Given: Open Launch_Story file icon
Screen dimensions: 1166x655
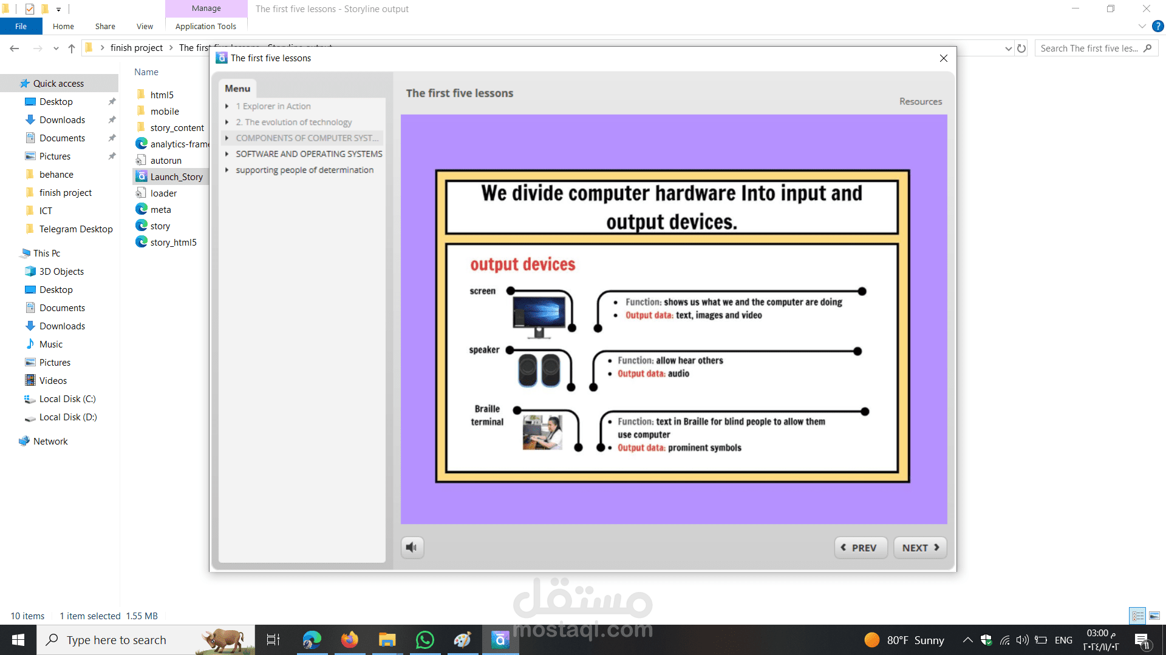Looking at the screenshot, I should point(141,176).
